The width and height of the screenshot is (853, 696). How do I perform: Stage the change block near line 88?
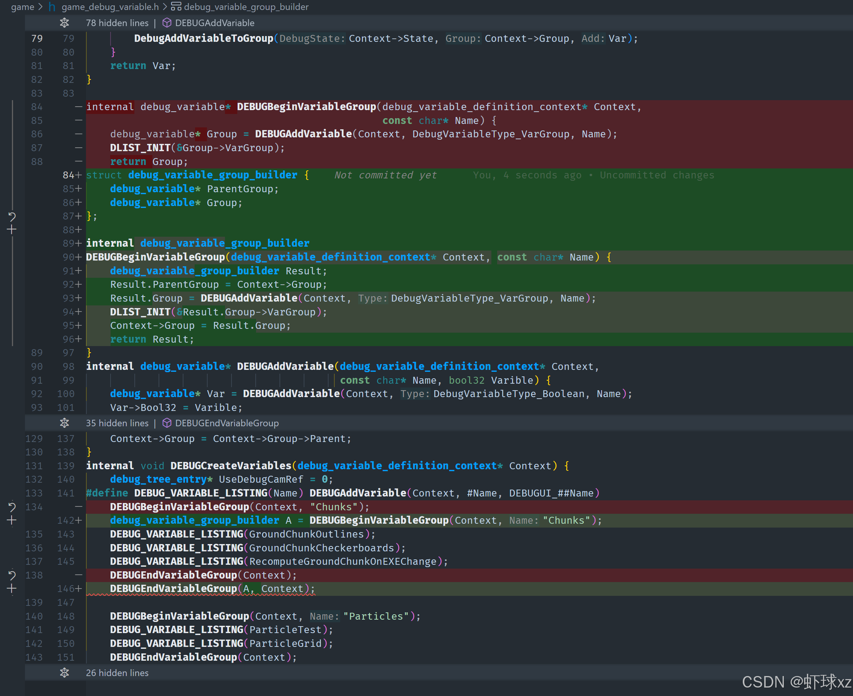pos(12,230)
